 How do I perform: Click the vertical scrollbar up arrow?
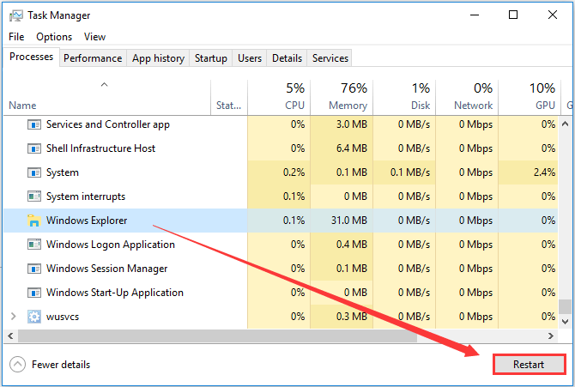565,124
